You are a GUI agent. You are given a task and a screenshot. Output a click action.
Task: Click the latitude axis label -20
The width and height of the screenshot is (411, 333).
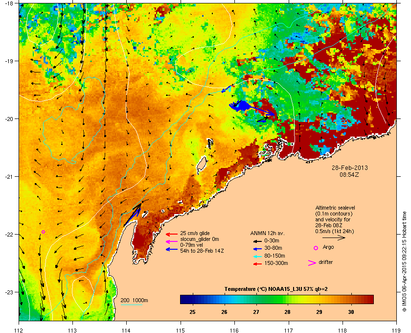tap(9, 119)
